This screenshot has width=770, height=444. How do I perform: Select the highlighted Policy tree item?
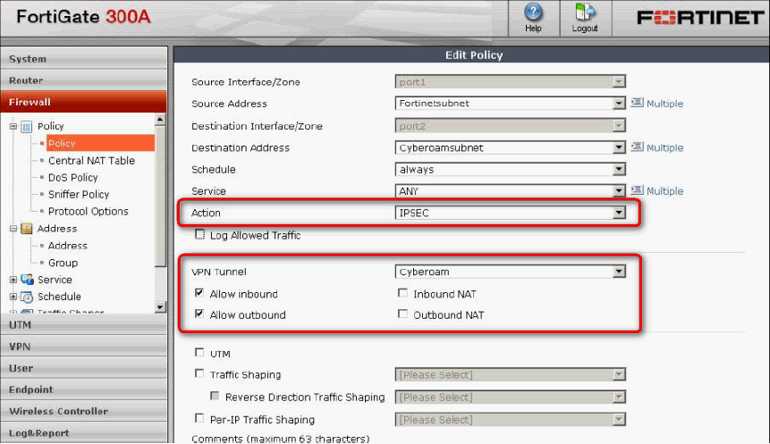click(x=100, y=143)
